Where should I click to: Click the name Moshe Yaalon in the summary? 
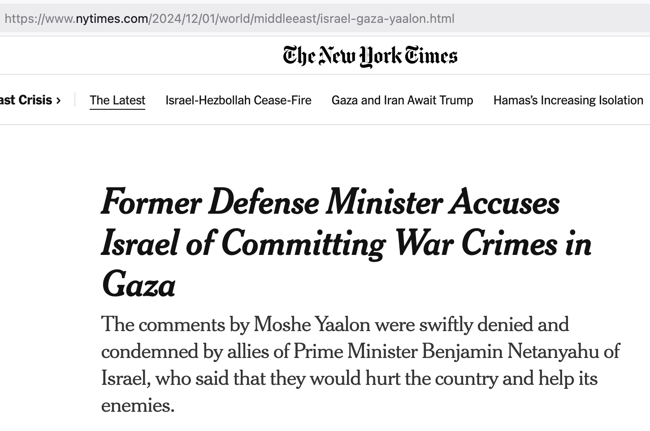[x=312, y=324]
